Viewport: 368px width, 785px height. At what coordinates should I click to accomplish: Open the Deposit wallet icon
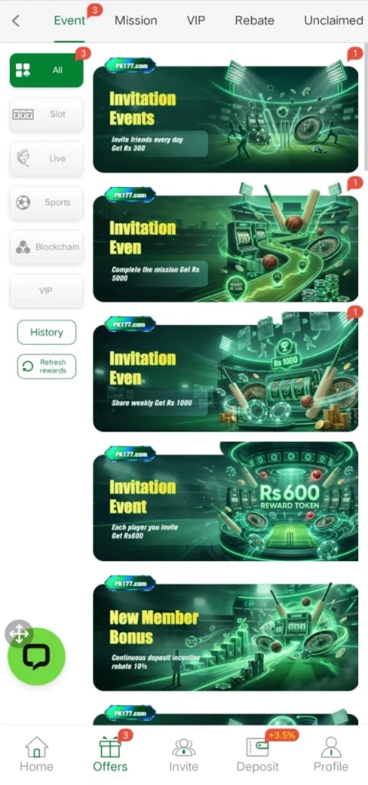pyautogui.click(x=258, y=747)
